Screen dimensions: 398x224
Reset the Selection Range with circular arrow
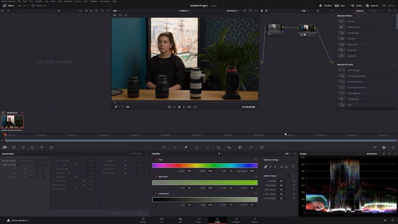294,167
